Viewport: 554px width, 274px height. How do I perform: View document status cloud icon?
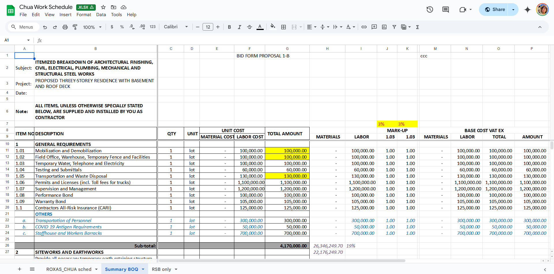pyautogui.click(x=123, y=7)
